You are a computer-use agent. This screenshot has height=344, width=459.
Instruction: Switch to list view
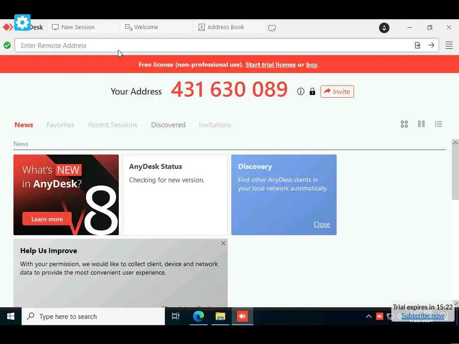pos(438,124)
